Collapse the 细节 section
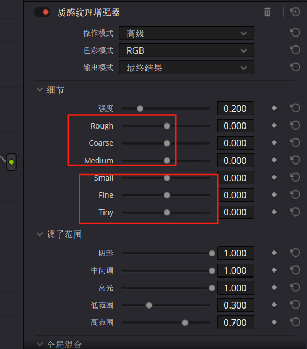 tap(40, 90)
